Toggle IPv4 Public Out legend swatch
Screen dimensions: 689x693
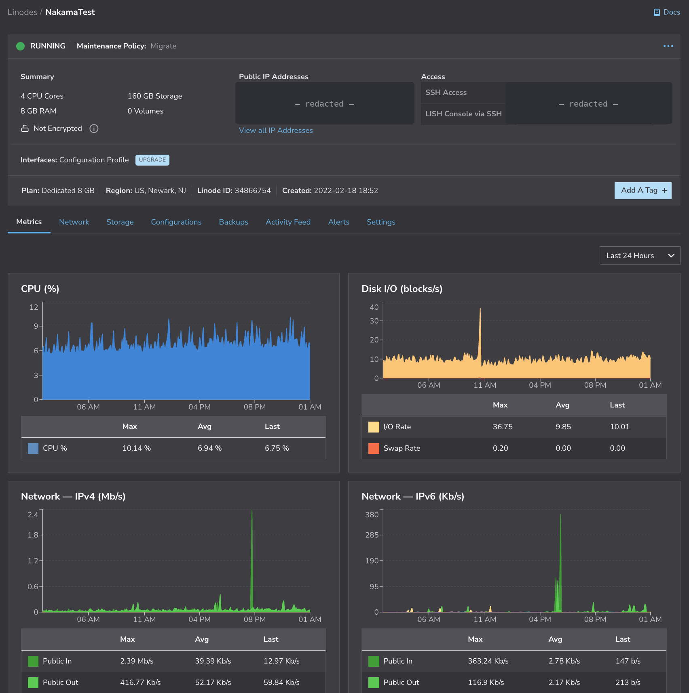pyautogui.click(x=33, y=682)
